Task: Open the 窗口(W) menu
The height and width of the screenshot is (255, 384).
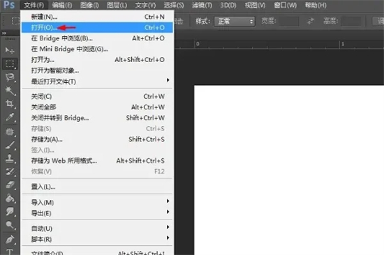Action: click(x=285, y=5)
